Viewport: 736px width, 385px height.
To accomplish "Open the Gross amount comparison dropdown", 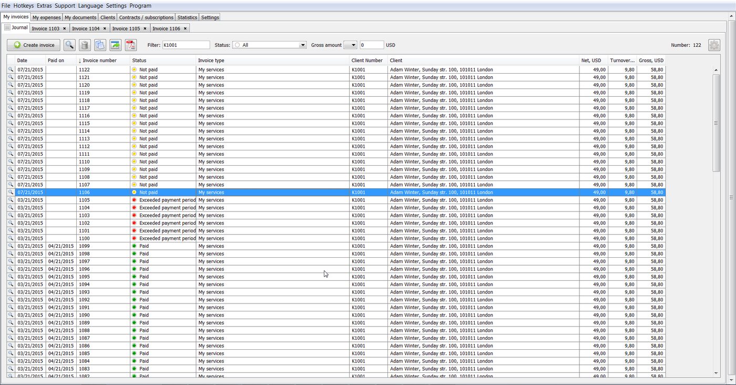I will tap(350, 45).
